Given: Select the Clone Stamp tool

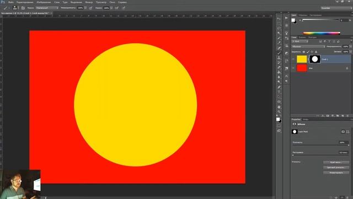Looking at the screenshot, I should pyautogui.click(x=279, y=57).
